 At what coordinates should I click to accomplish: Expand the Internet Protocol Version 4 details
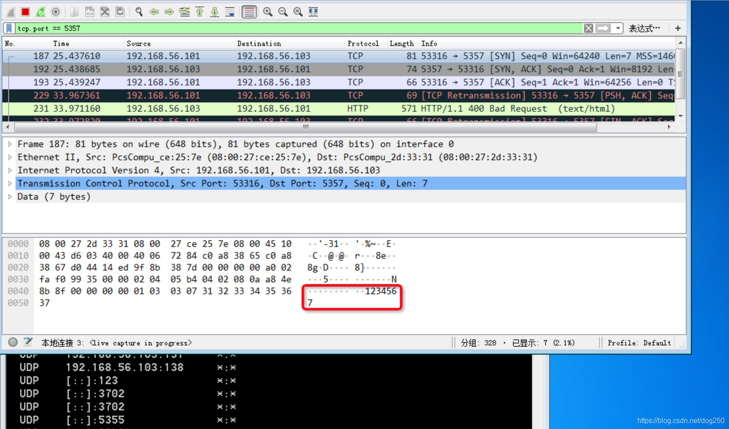point(10,170)
